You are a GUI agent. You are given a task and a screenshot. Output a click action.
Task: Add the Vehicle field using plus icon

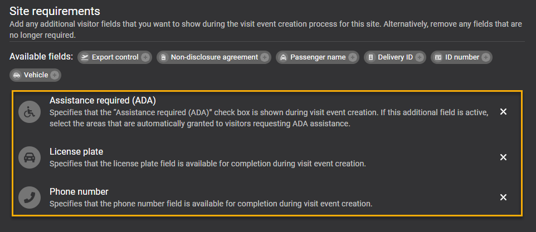(x=54, y=75)
